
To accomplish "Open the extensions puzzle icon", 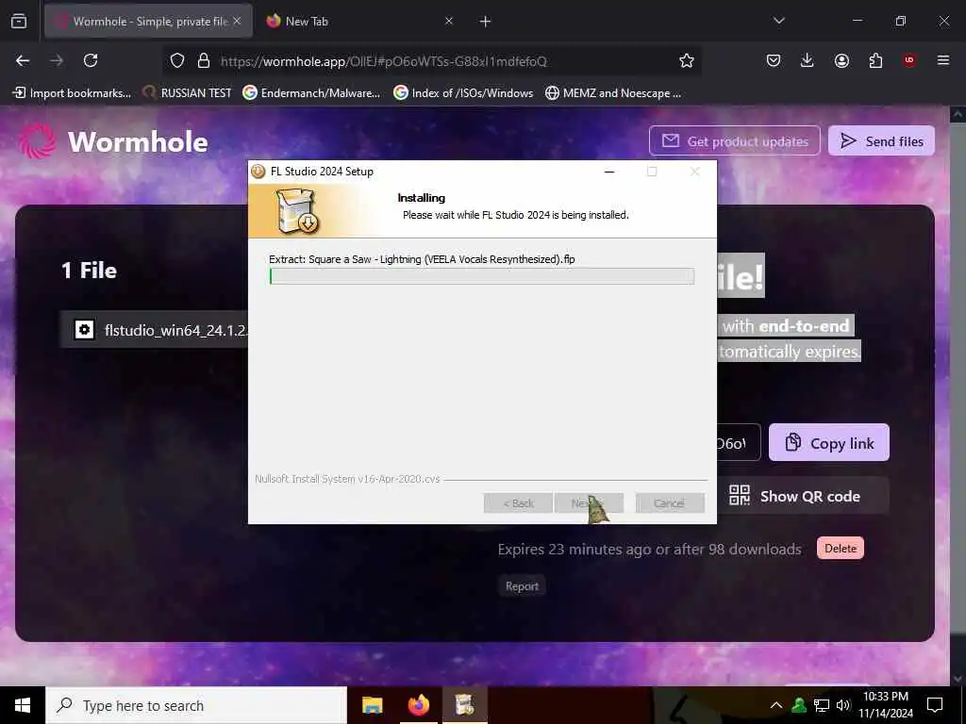I will click(875, 60).
